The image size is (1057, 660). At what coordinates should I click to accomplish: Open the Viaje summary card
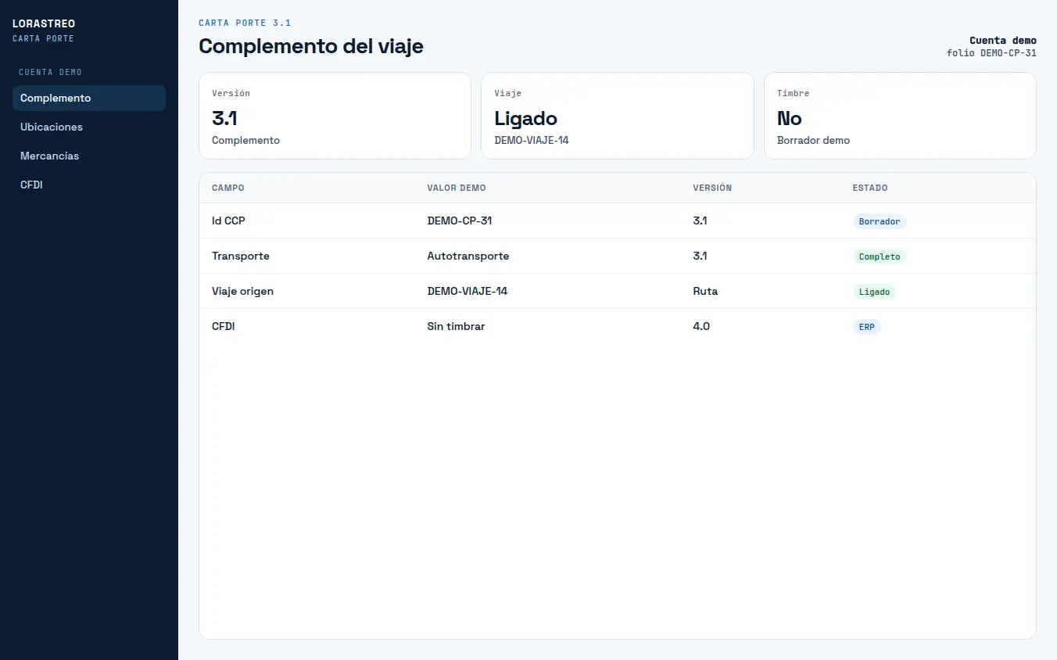click(618, 116)
